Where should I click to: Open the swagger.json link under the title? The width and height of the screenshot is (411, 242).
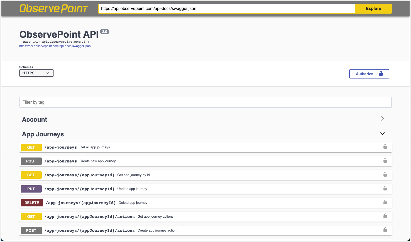(x=55, y=46)
